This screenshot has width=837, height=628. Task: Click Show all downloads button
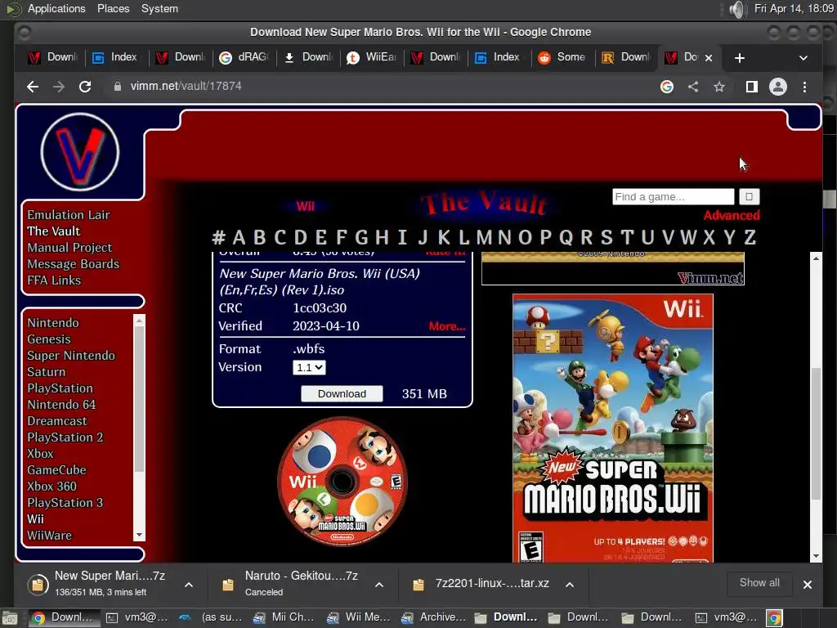pyautogui.click(x=759, y=583)
